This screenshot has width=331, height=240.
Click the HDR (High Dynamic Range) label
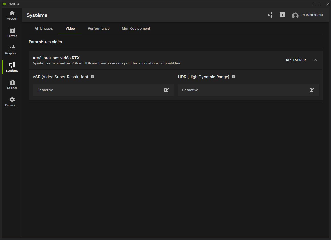coord(203,77)
